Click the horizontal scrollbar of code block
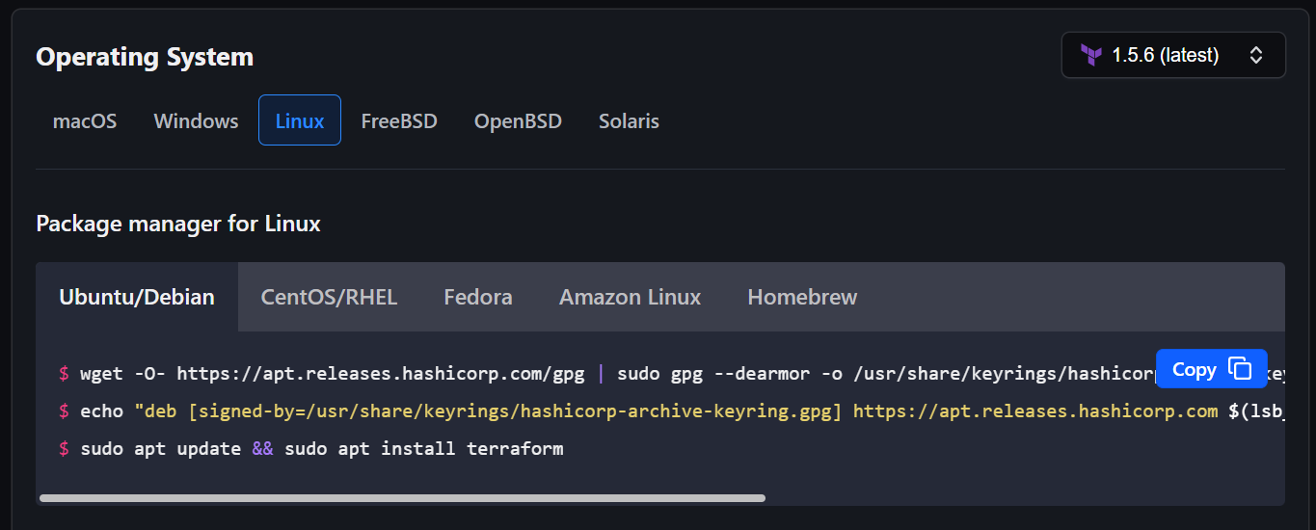The image size is (1316, 530). (x=402, y=498)
